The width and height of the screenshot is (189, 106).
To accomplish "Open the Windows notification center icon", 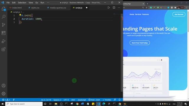I will pyautogui.click(x=186, y=104).
